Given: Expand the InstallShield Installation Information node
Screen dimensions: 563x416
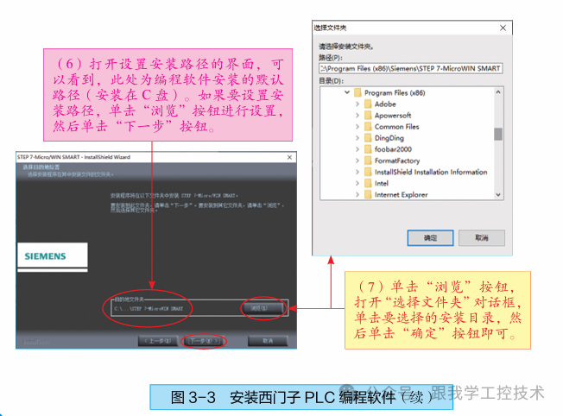Looking at the screenshot, I should 357,173.
